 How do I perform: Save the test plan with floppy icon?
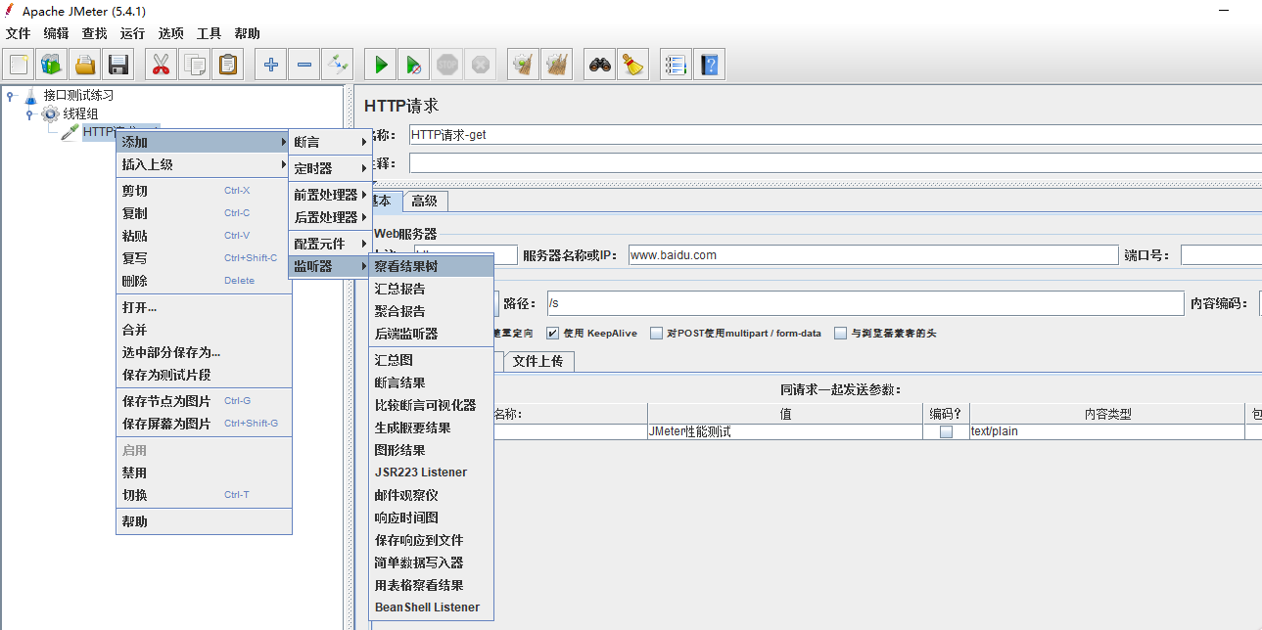[118, 65]
